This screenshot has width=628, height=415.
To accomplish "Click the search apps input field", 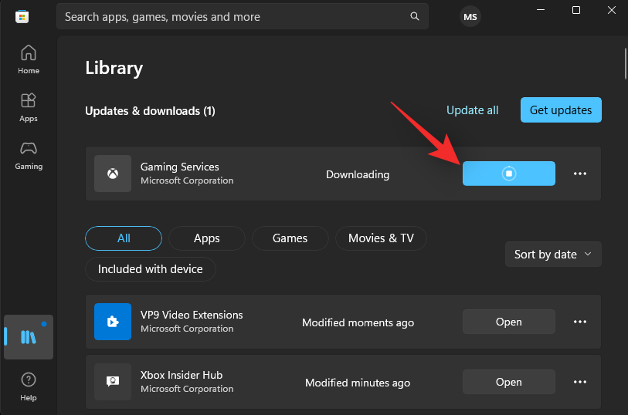I will 232,16.
